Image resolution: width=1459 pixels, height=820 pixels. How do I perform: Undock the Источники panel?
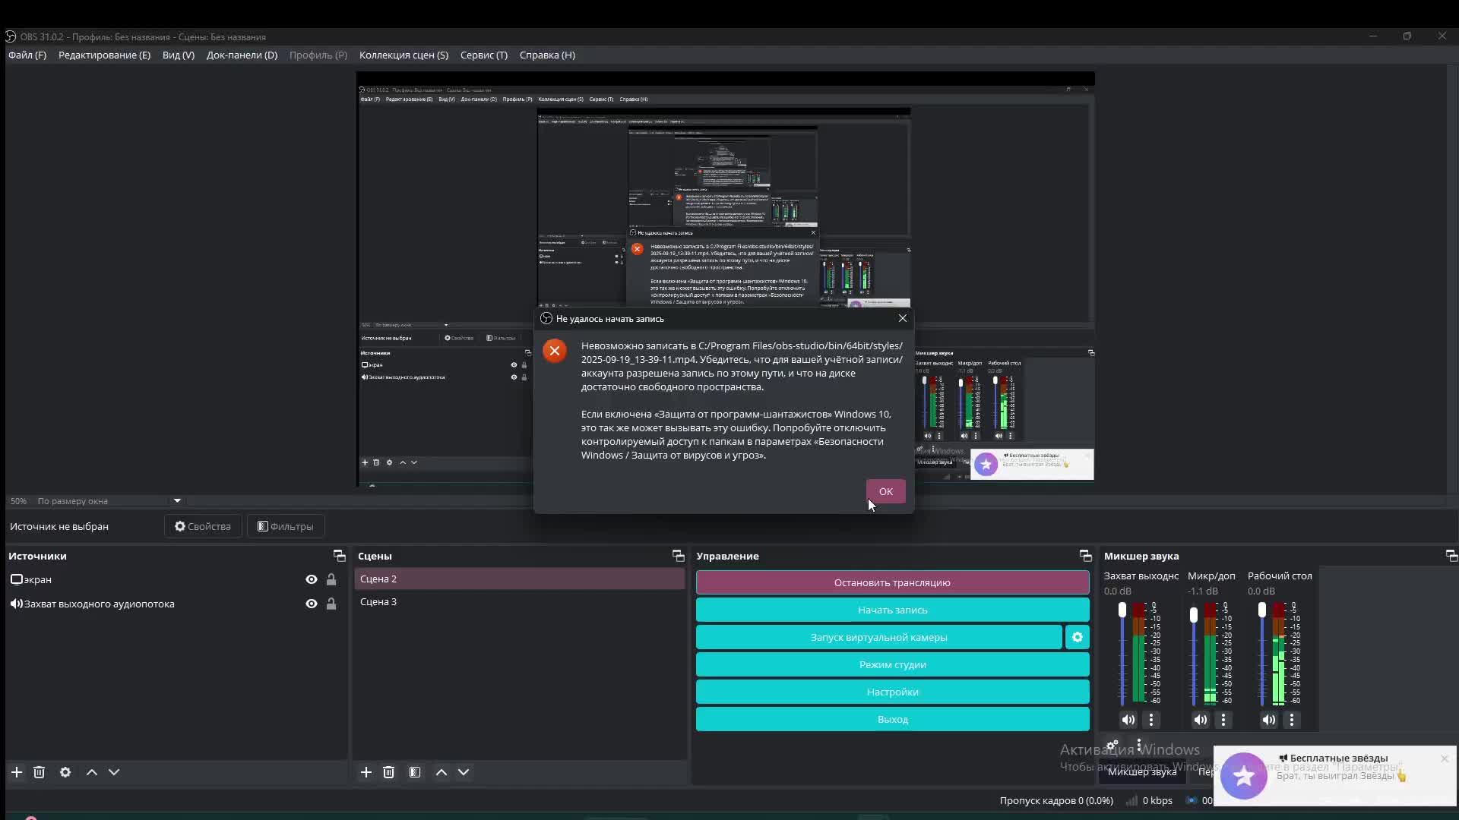pos(339,556)
